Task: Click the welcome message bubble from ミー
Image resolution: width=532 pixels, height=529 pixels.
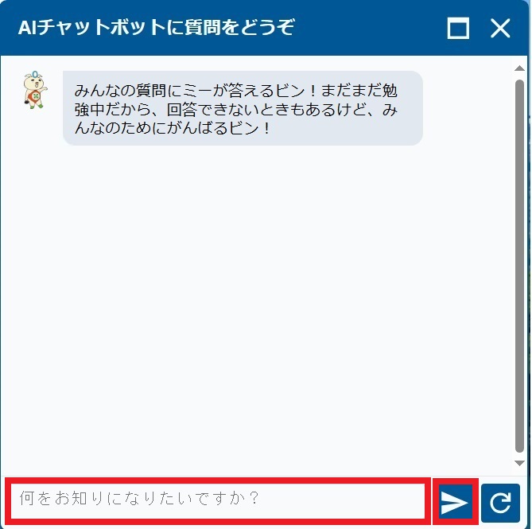Action: 243,108
